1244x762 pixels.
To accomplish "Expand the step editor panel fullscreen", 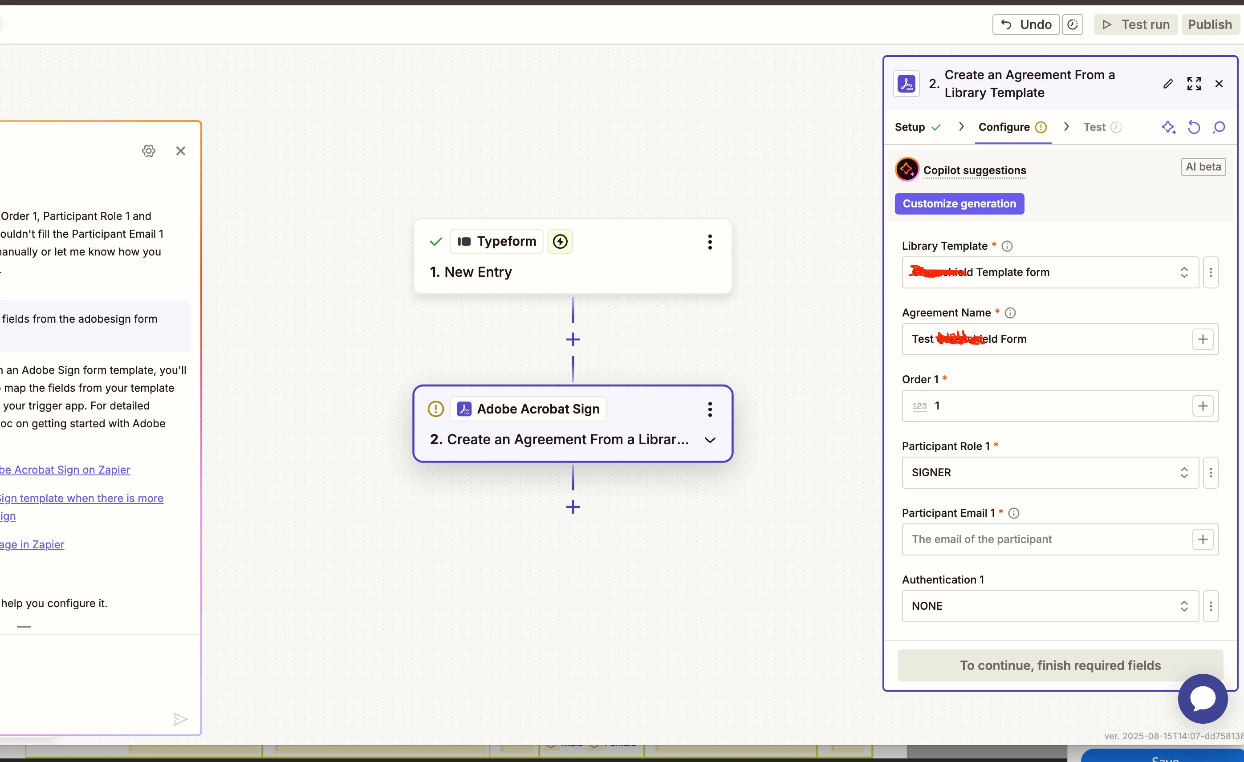I will pos(1194,84).
